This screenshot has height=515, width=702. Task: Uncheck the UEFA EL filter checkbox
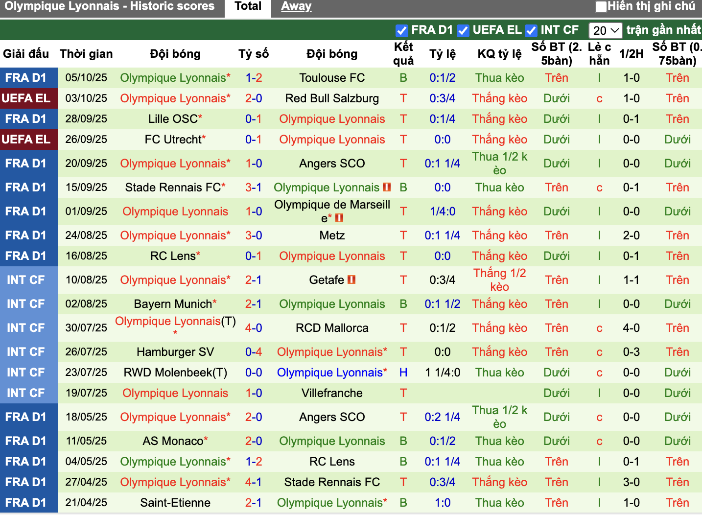click(463, 30)
